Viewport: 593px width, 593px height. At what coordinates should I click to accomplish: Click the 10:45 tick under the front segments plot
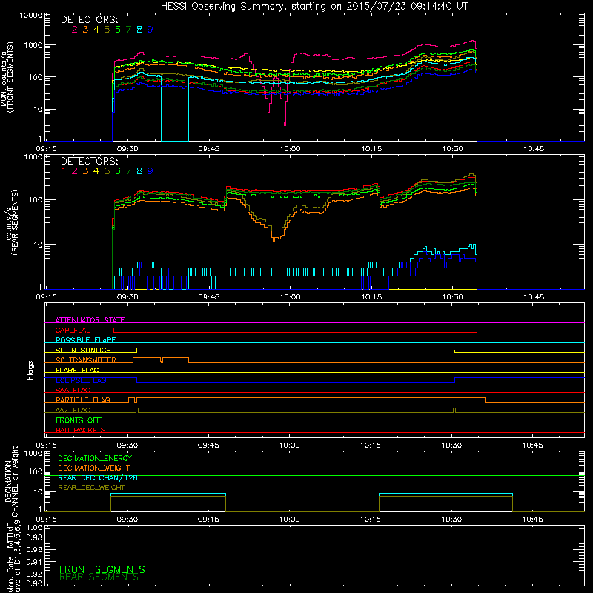pos(534,149)
